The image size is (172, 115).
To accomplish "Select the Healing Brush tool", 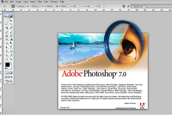I will (x=7, y=32).
